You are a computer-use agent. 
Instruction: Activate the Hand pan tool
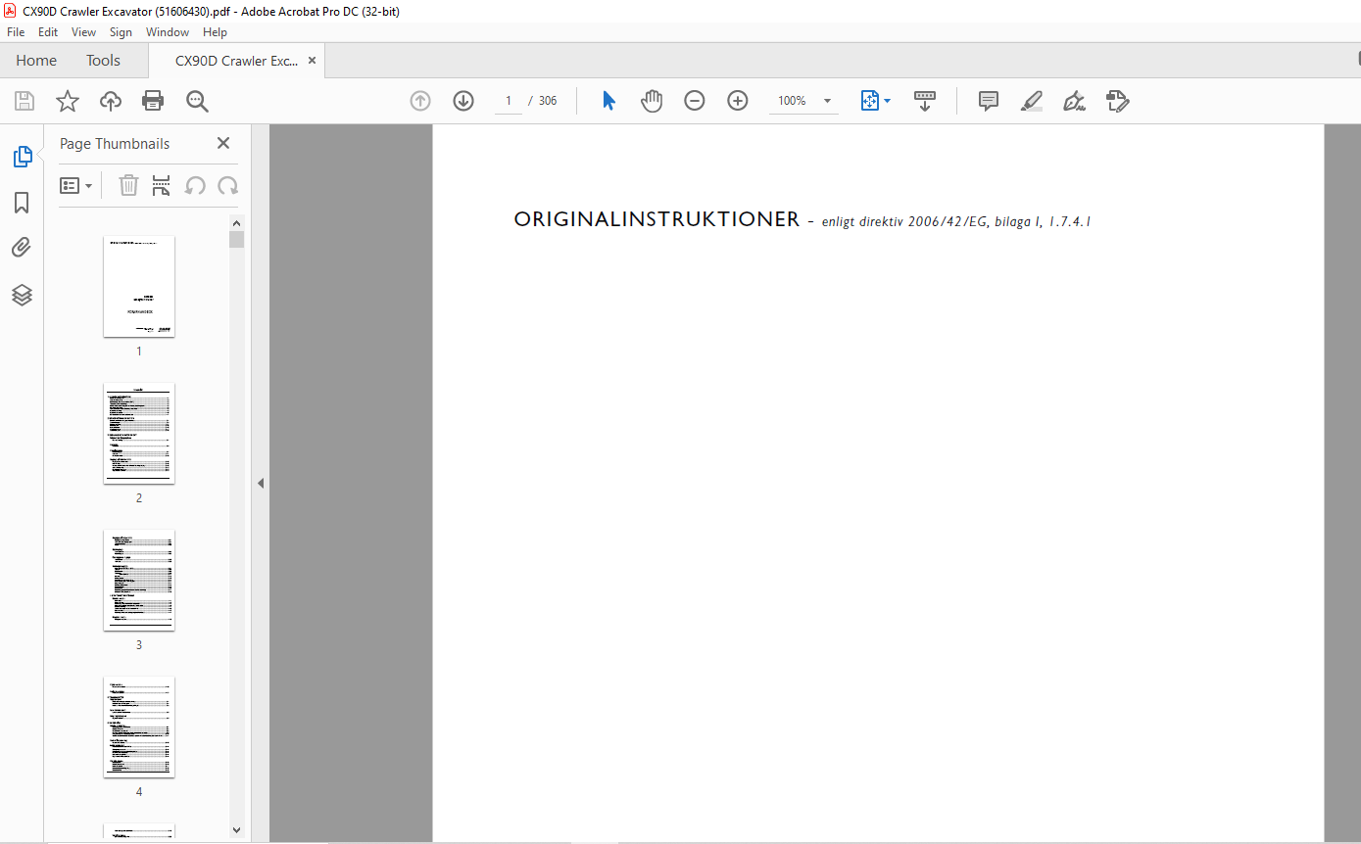click(652, 101)
